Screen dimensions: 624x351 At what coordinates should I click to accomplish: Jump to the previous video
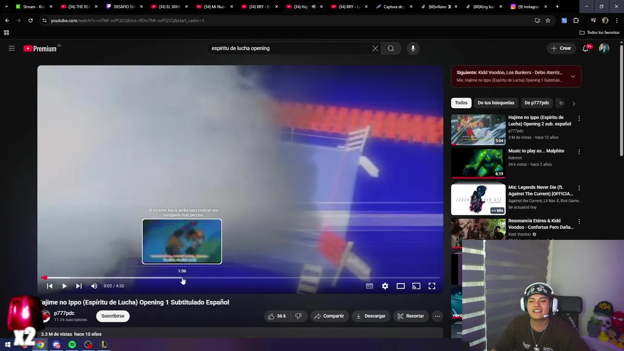click(x=50, y=286)
